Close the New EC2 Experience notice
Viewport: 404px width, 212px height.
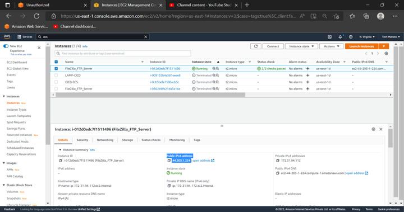[39, 48]
